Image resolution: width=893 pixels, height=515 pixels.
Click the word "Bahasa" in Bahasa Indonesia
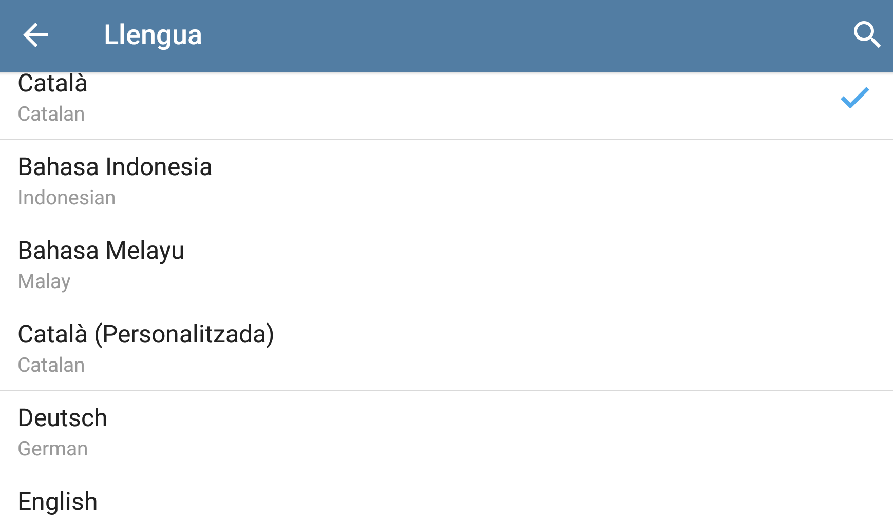58,167
